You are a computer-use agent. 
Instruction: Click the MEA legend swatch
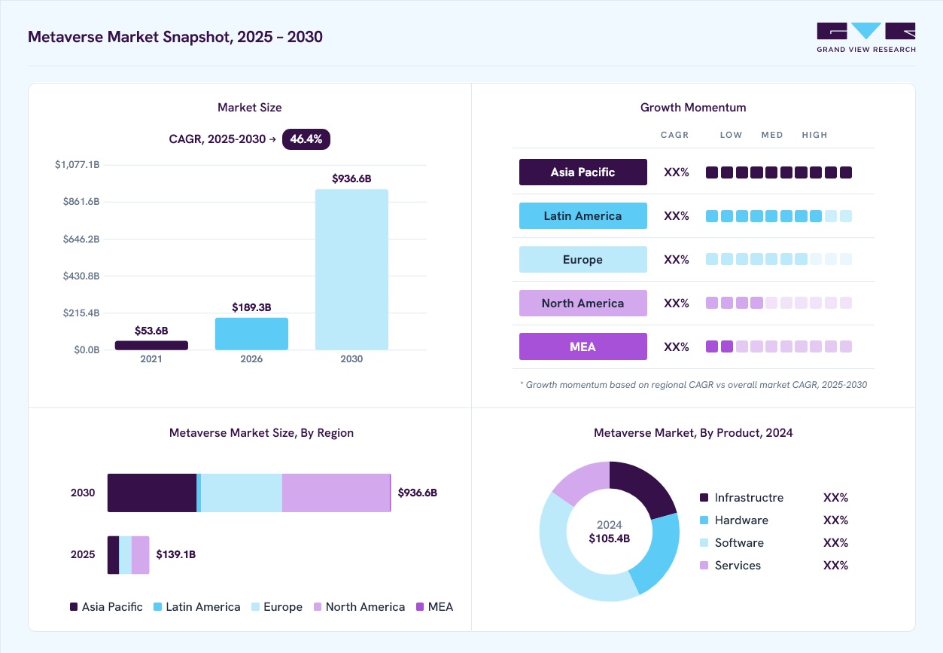420,607
